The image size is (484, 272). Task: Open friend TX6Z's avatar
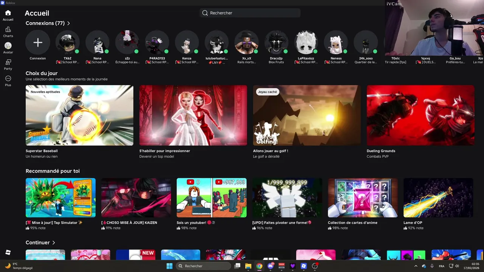pyautogui.click(x=68, y=42)
